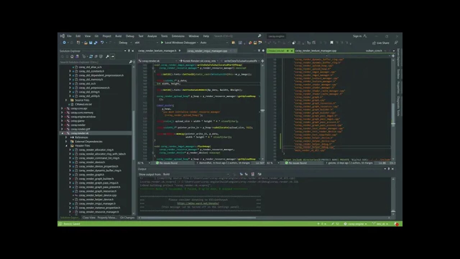Expand the External Dependencies node
The width and height of the screenshot is (460, 259).
click(x=66, y=141)
